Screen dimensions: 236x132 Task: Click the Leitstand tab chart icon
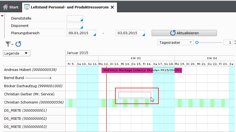27,7
